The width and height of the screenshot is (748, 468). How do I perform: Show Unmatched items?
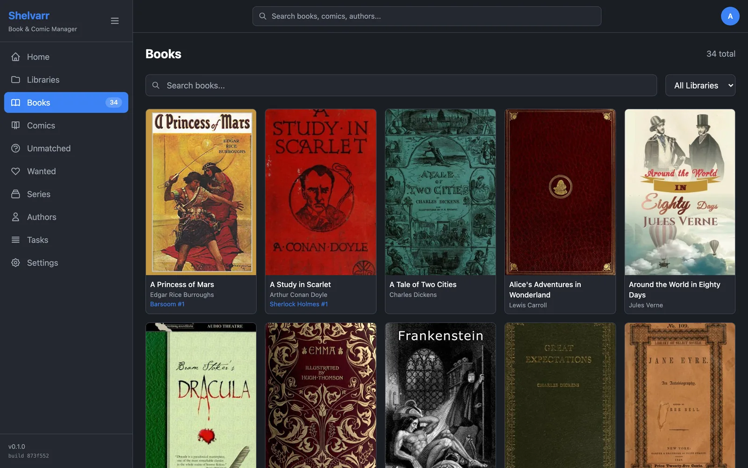(x=66, y=148)
